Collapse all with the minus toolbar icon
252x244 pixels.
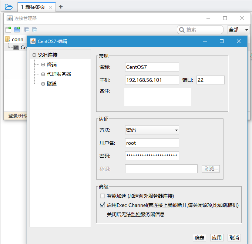point(27,30)
